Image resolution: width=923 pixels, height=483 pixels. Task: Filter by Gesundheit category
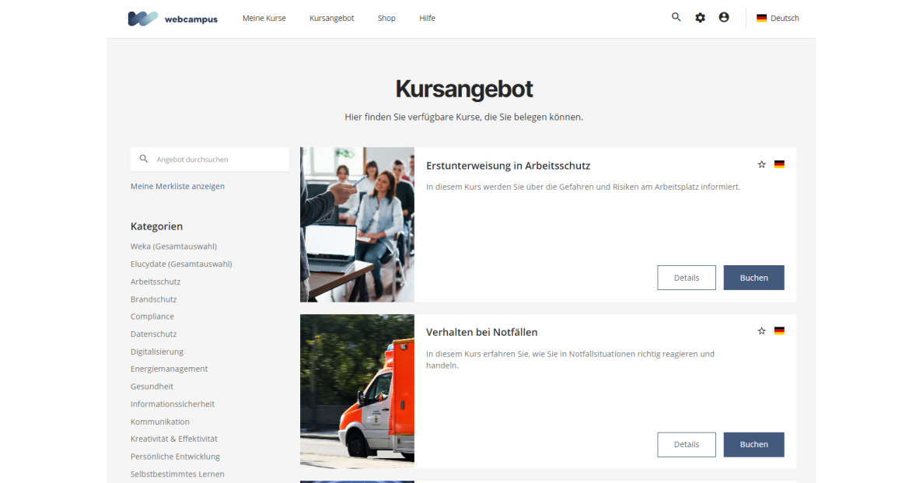[x=152, y=387]
